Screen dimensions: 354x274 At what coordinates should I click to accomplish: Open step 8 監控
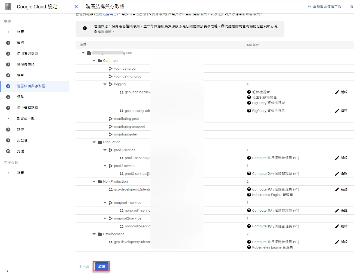[x=20, y=129]
